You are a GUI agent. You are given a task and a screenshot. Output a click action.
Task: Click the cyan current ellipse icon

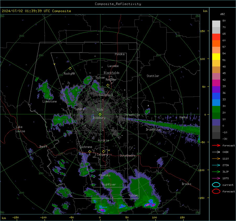coord(216,185)
